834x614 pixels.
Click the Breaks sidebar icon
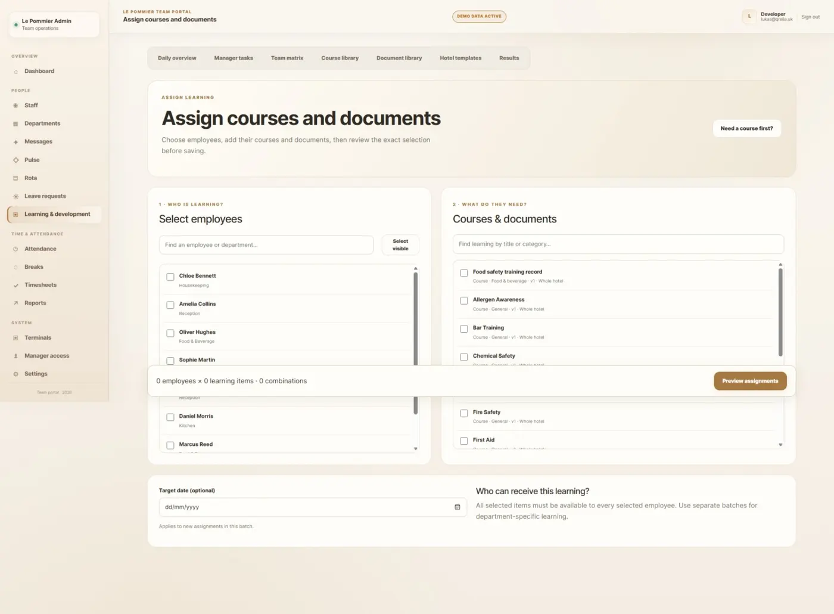point(15,267)
